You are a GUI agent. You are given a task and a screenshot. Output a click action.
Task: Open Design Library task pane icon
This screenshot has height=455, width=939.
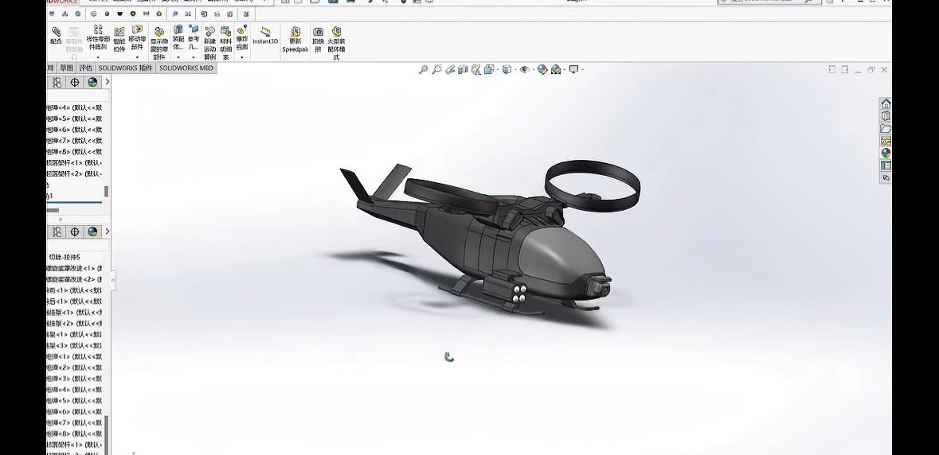[x=886, y=116]
